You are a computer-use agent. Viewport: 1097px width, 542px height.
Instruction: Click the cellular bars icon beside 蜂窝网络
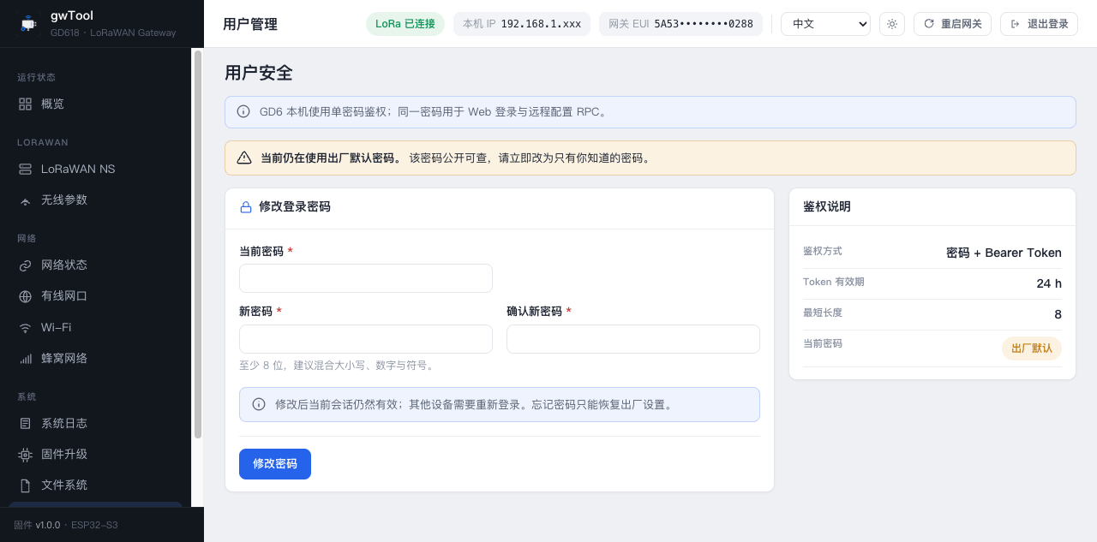25,358
